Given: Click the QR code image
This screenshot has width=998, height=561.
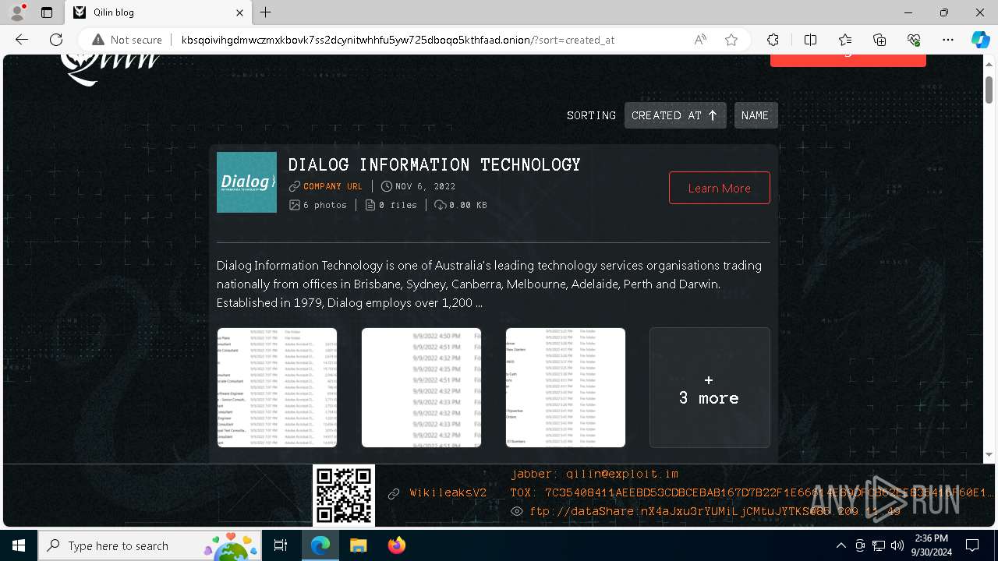Looking at the screenshot, I should 344,496.
